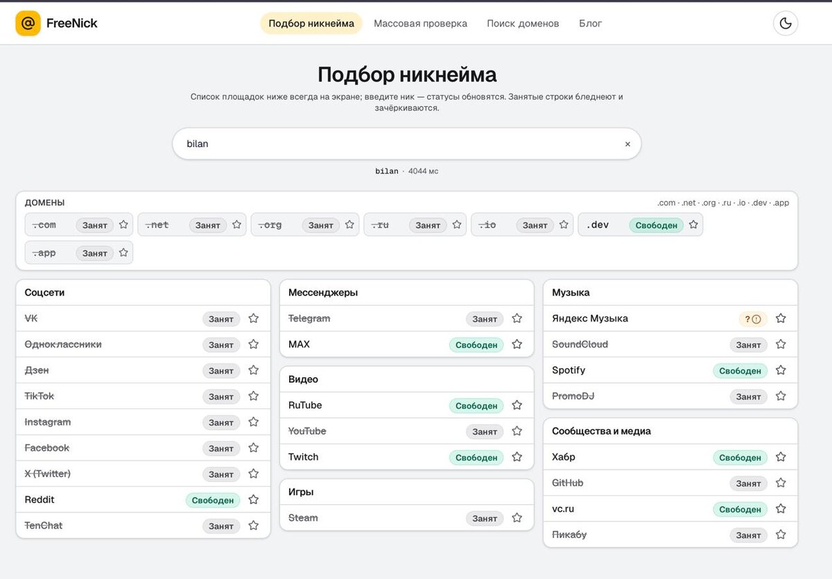The width and height of the screenshot is (832, 579).
Task: Go to the Блог section
Action: [x=590, y=23]
